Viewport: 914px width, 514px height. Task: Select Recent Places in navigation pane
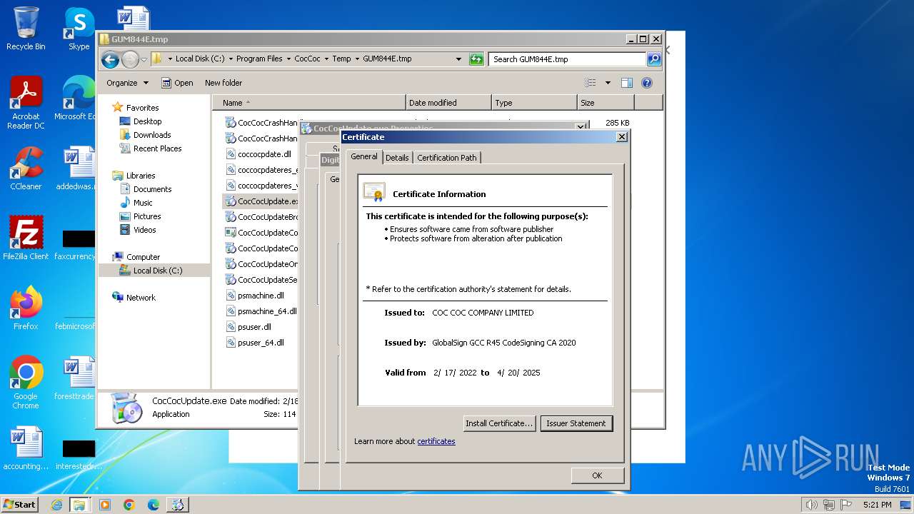tap(157, 148)
